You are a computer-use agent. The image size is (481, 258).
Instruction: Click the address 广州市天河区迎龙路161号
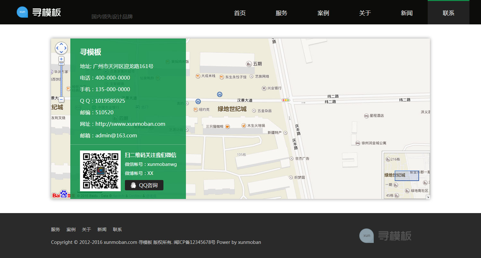(123, 66)
